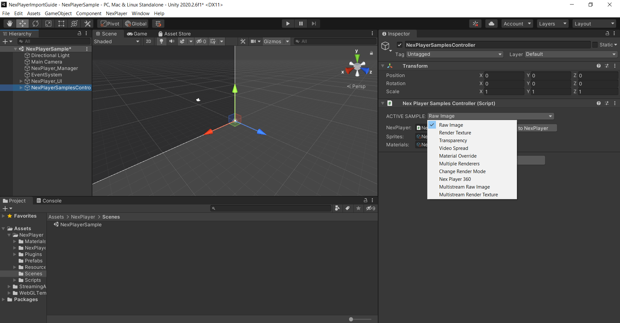Select the Transform tool

(74, 24)
